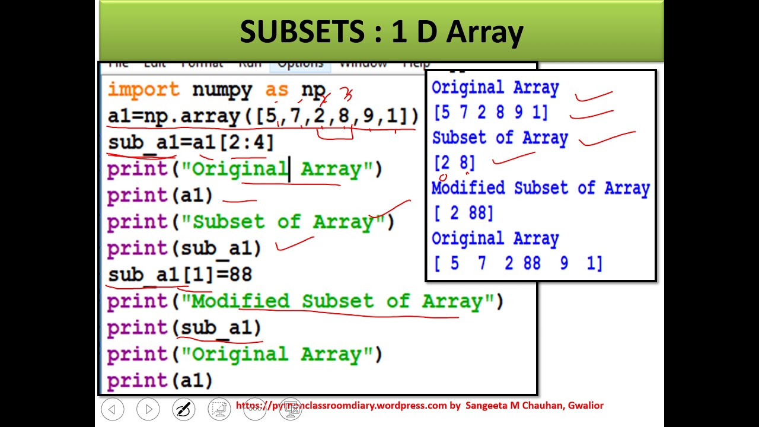Viewport: 759px width, 427px height.
Task: Open the Format menu in the editor
Action: point(202,63)
